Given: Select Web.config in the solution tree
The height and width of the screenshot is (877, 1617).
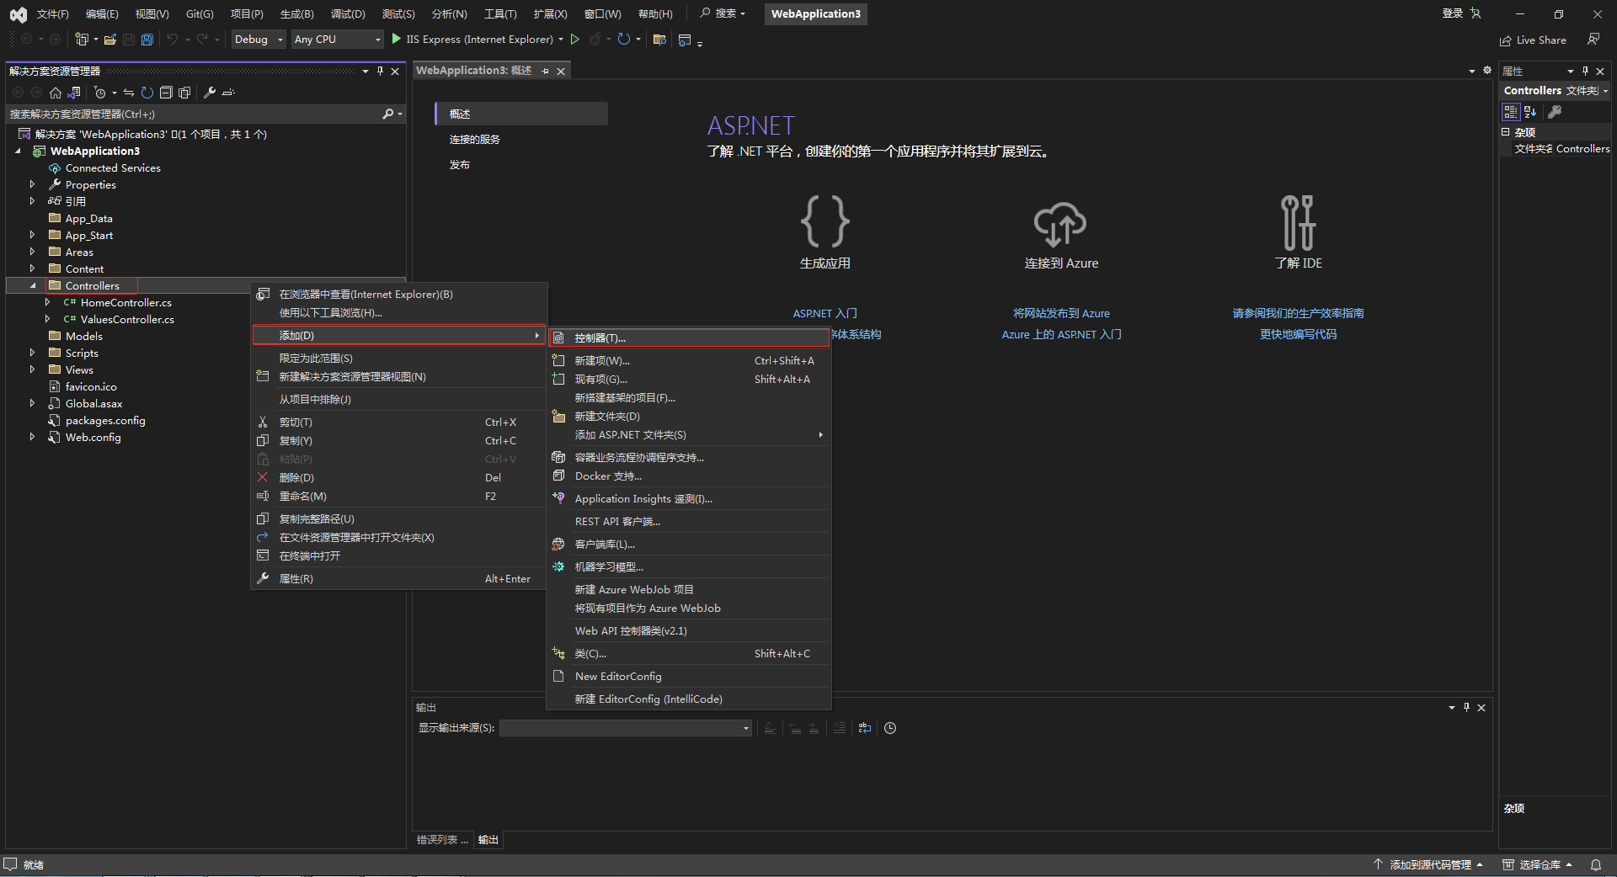Looking at the screenshot, I should point(93,437).
